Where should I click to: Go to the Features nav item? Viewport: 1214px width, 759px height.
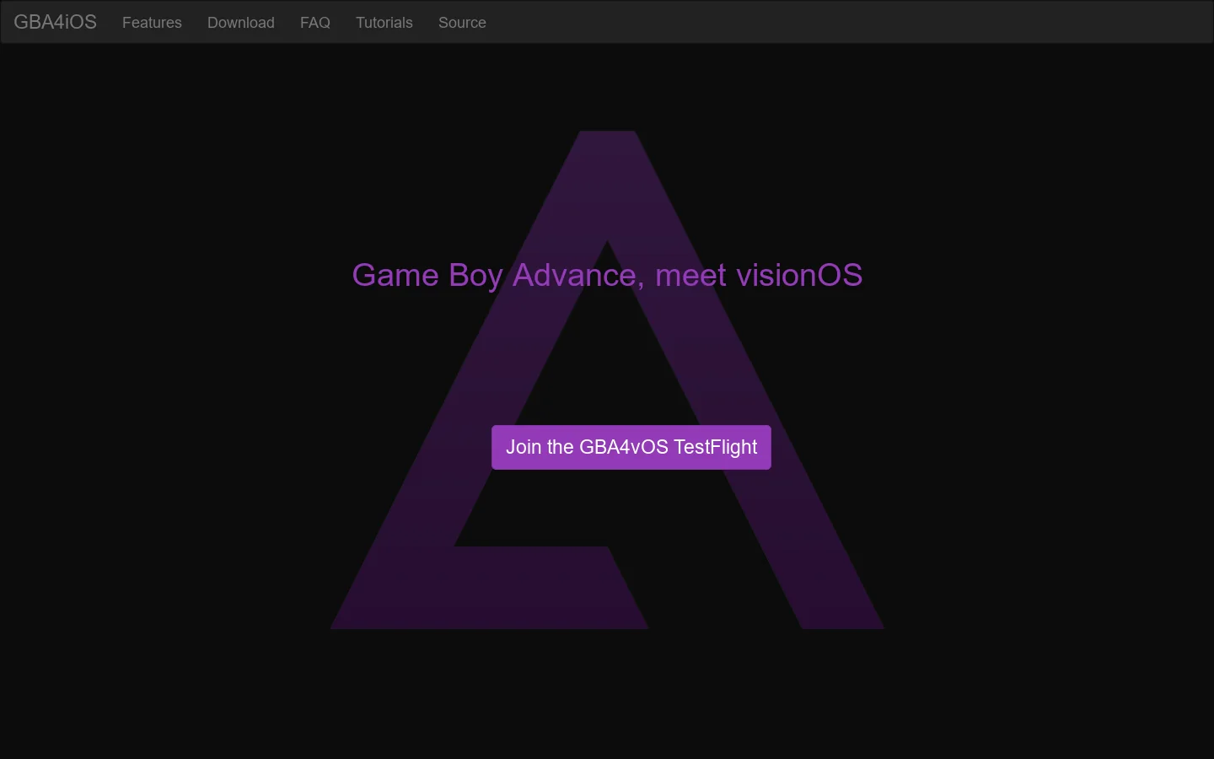pyautogui.click(x=152, y=23)
